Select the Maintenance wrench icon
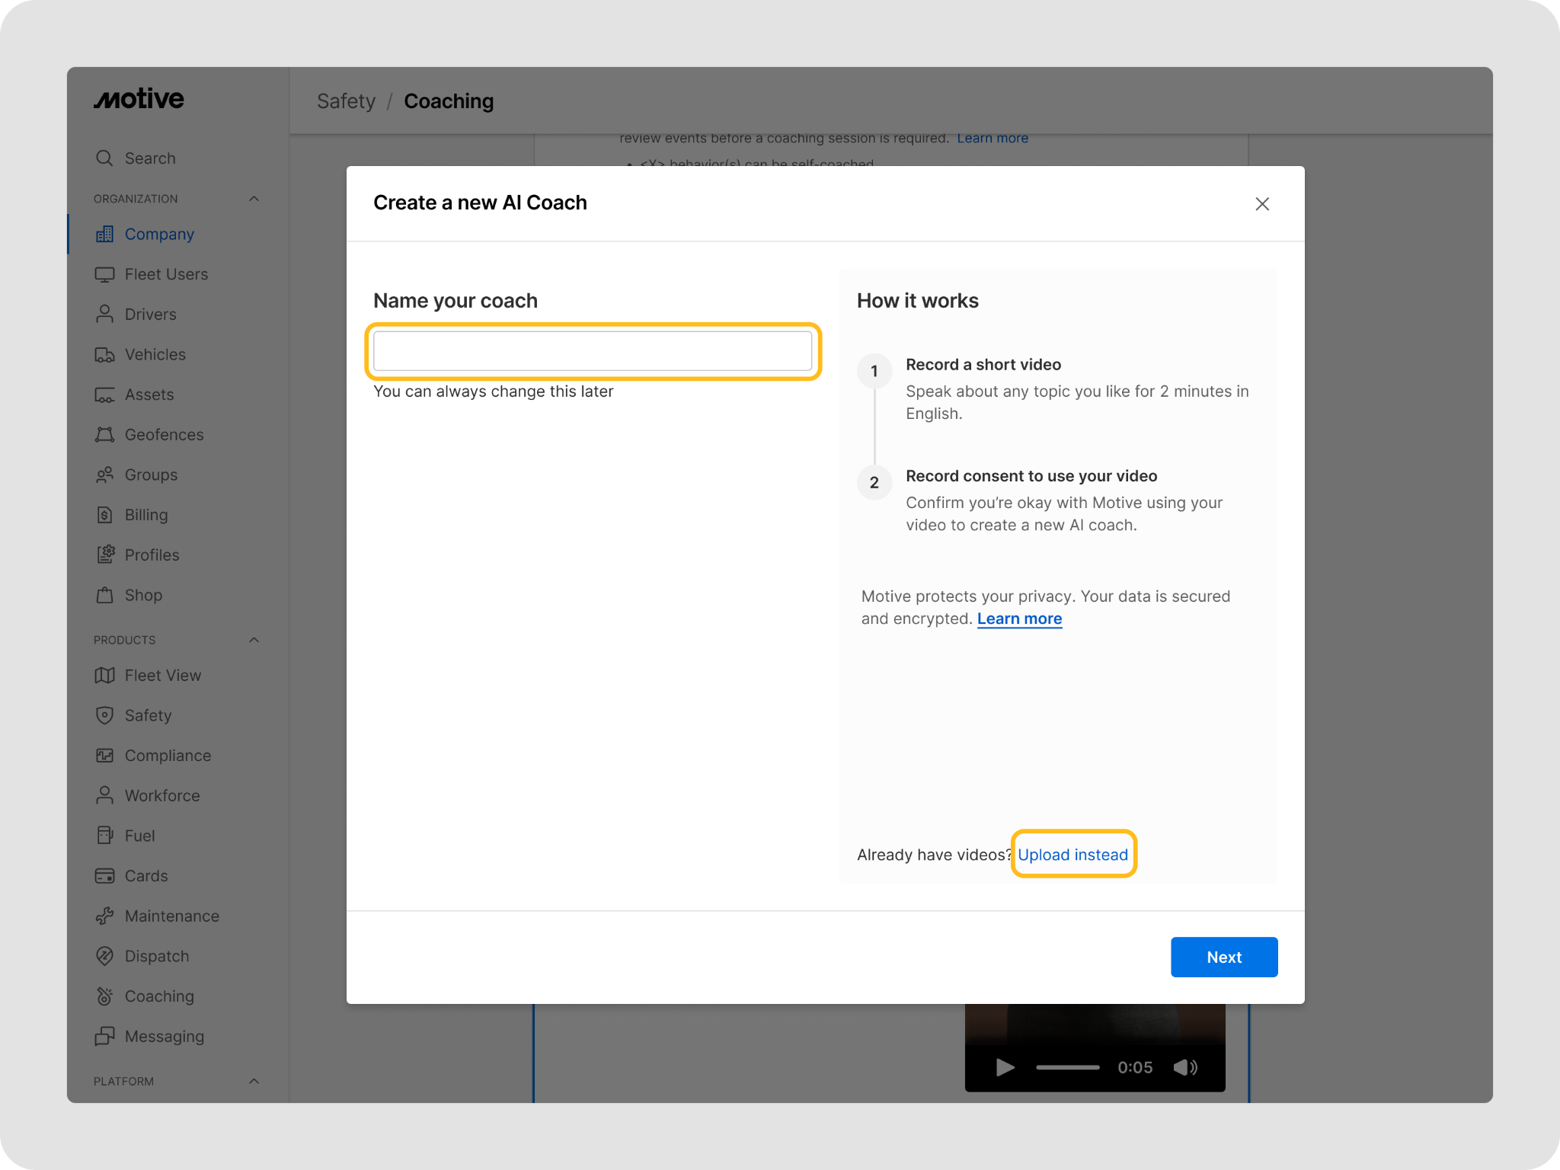Image resolution: width=1560 pixels, height=1170 pixels. pos(104,916)
